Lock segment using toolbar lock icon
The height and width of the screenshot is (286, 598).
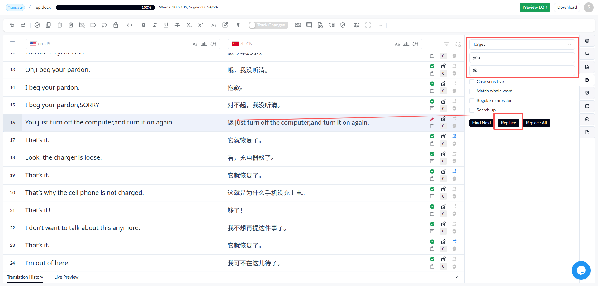(x=116, y=25)
